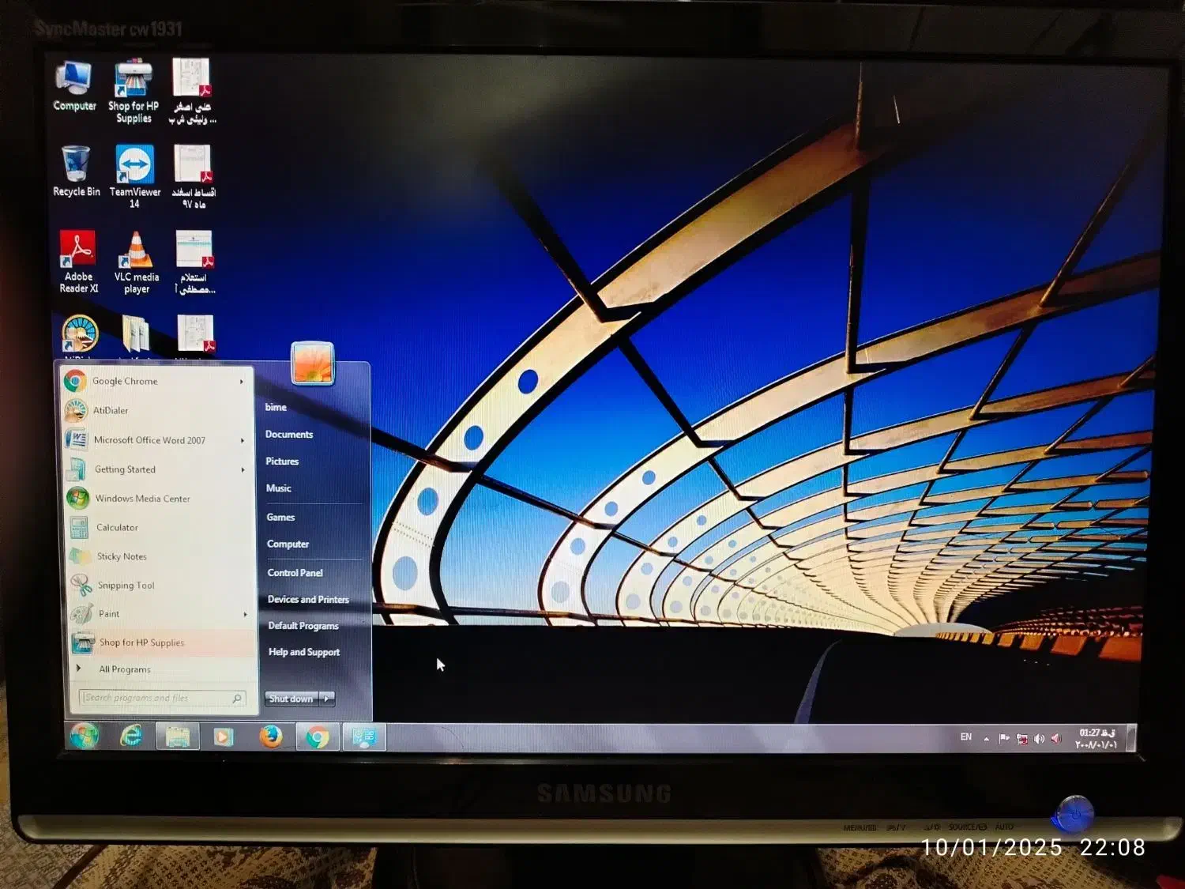Expand the Paint recent files arrow
The width and height of the screenshot is (1185, 889).
[x=246, y=614]
